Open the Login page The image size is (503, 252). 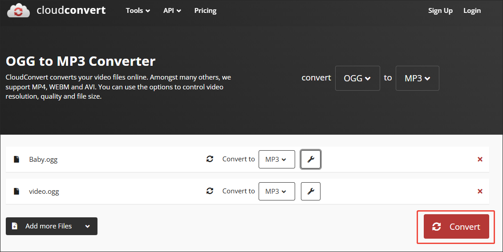472,11
